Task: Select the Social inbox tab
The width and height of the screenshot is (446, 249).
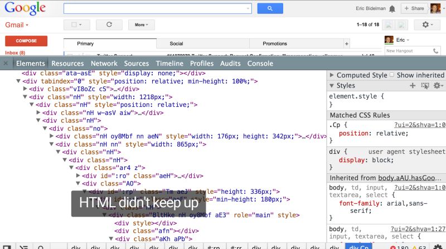Action: (x=203, y=43)
